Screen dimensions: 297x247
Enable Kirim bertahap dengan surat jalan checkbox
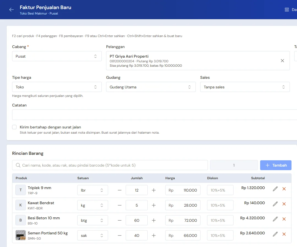coord(14,127)
